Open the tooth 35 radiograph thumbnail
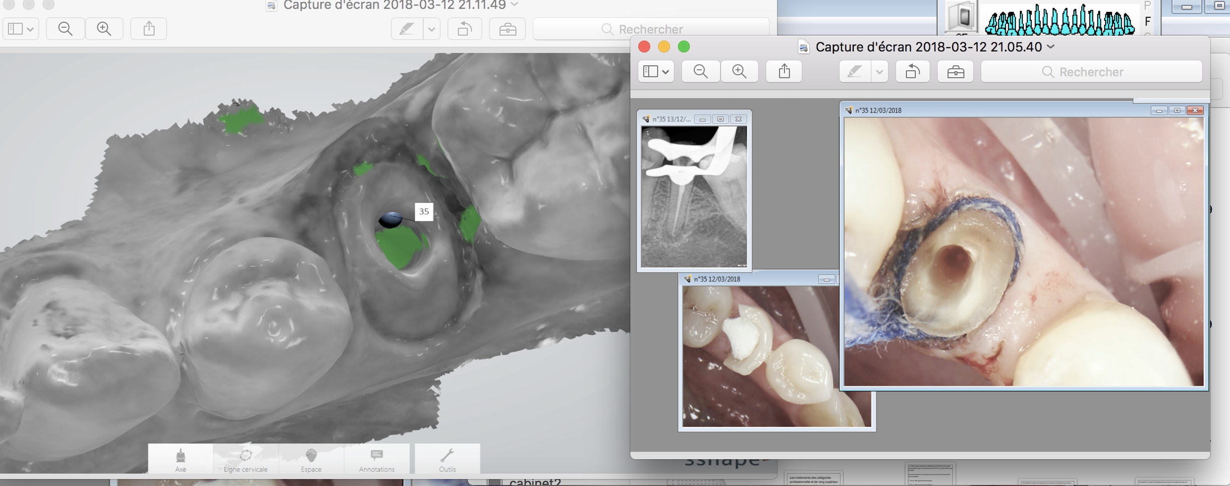The width and height of the screenshot is (1230, 486). [694, 196]
